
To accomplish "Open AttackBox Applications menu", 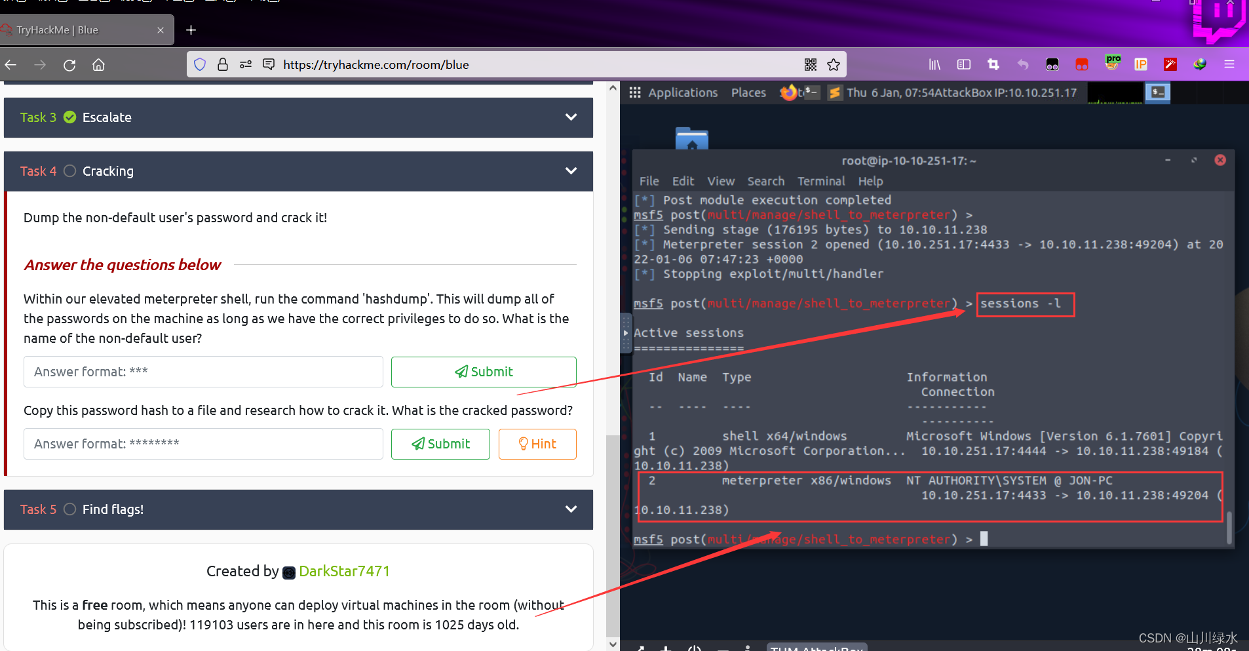I will 683,92.
